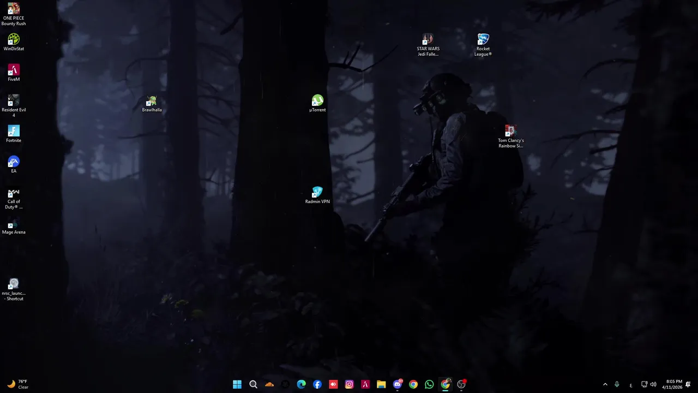Open the red AnyDesk taskbar icon
Viewport: 698px width, 393px height.
[x=333, y=384]
